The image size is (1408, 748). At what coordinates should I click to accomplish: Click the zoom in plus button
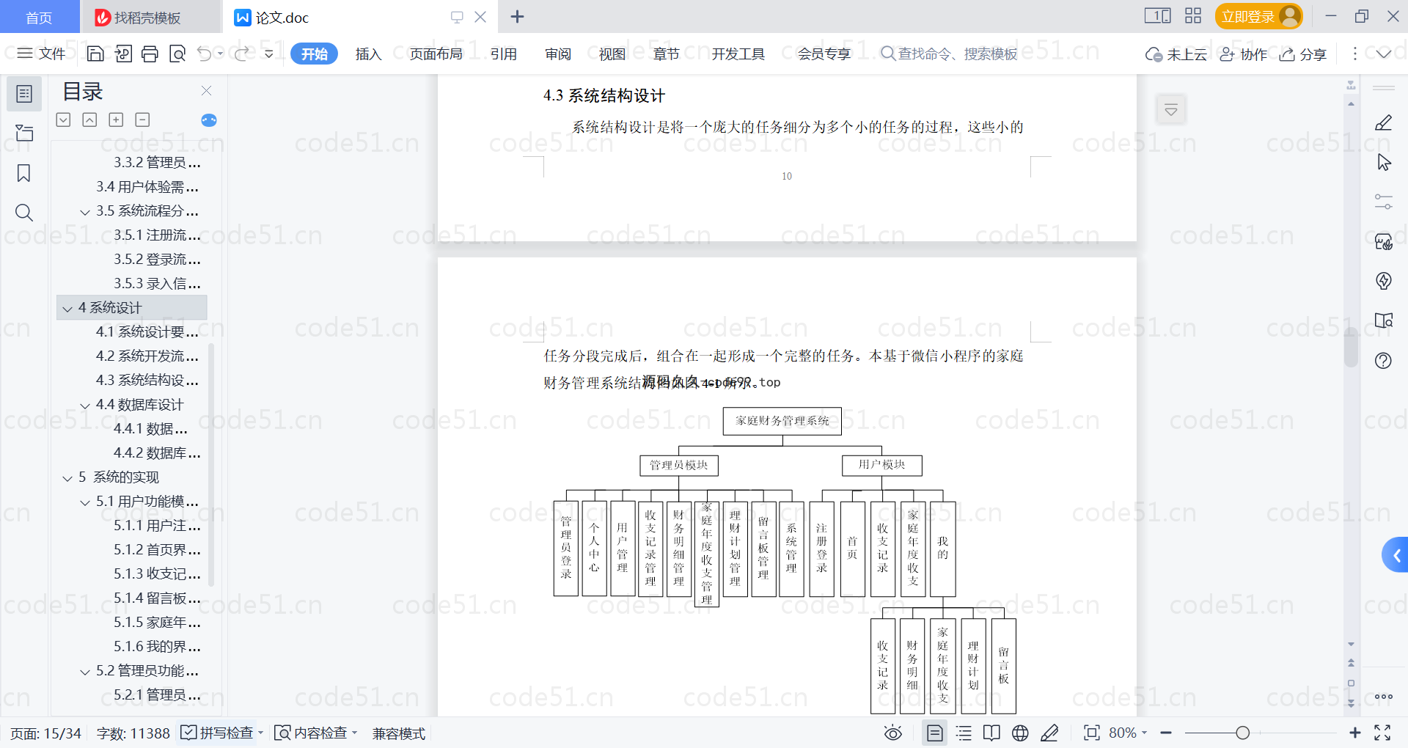click(x=1355, y=733)
